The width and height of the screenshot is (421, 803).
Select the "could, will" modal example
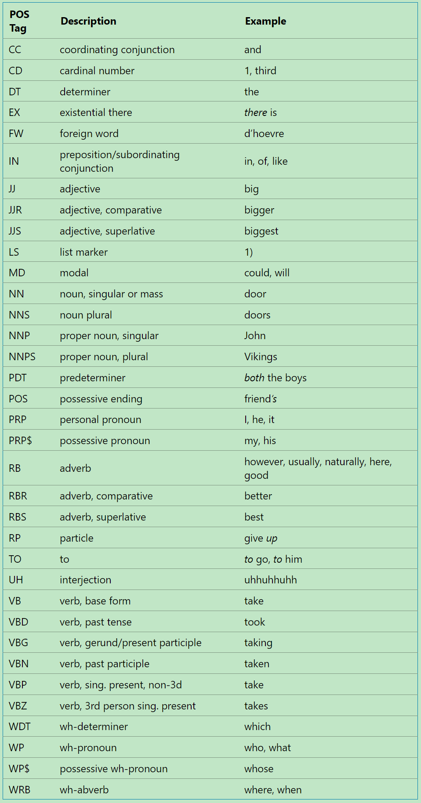pos(267,273)
